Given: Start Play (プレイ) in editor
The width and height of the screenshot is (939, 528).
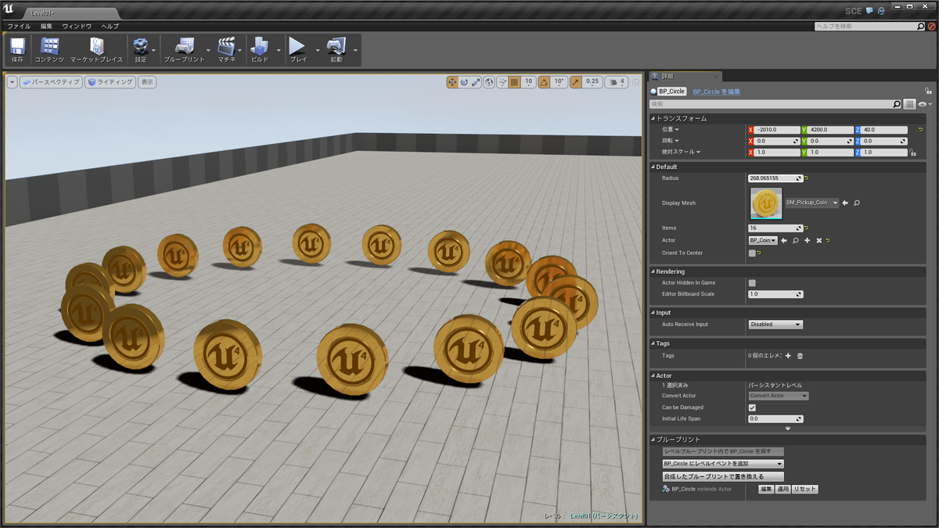Looking at the screenshot, I should (298, 49).
